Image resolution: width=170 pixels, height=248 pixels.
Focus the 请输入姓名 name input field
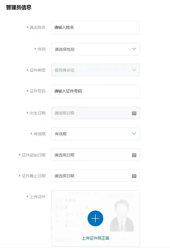95,28
